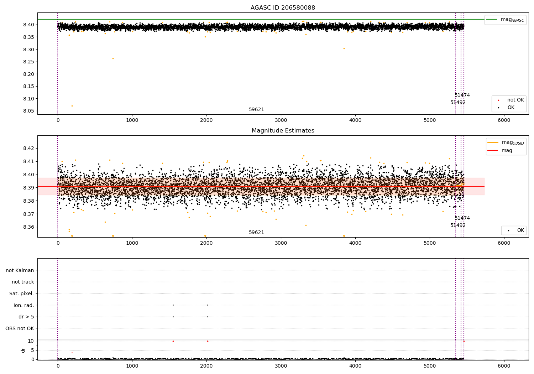534x374 pixels.
Task: Click y-axis tick 8.20 in AGASC plot
Action: click(29, 74)
